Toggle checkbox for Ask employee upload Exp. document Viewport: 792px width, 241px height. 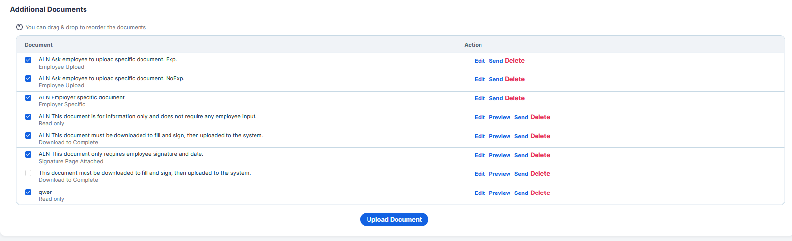(28, 60)
